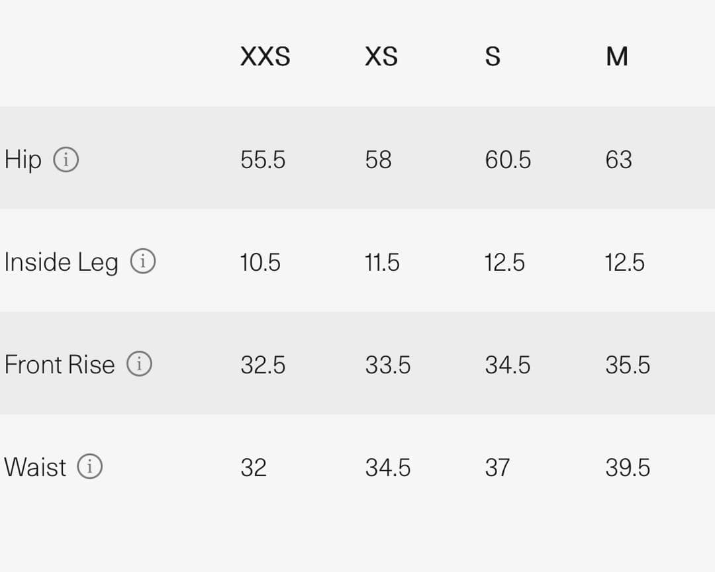Image resolution: width=715 pixels, height=572 pixels.
Task: Click the Hip value 63 for M
Action: 618,160
